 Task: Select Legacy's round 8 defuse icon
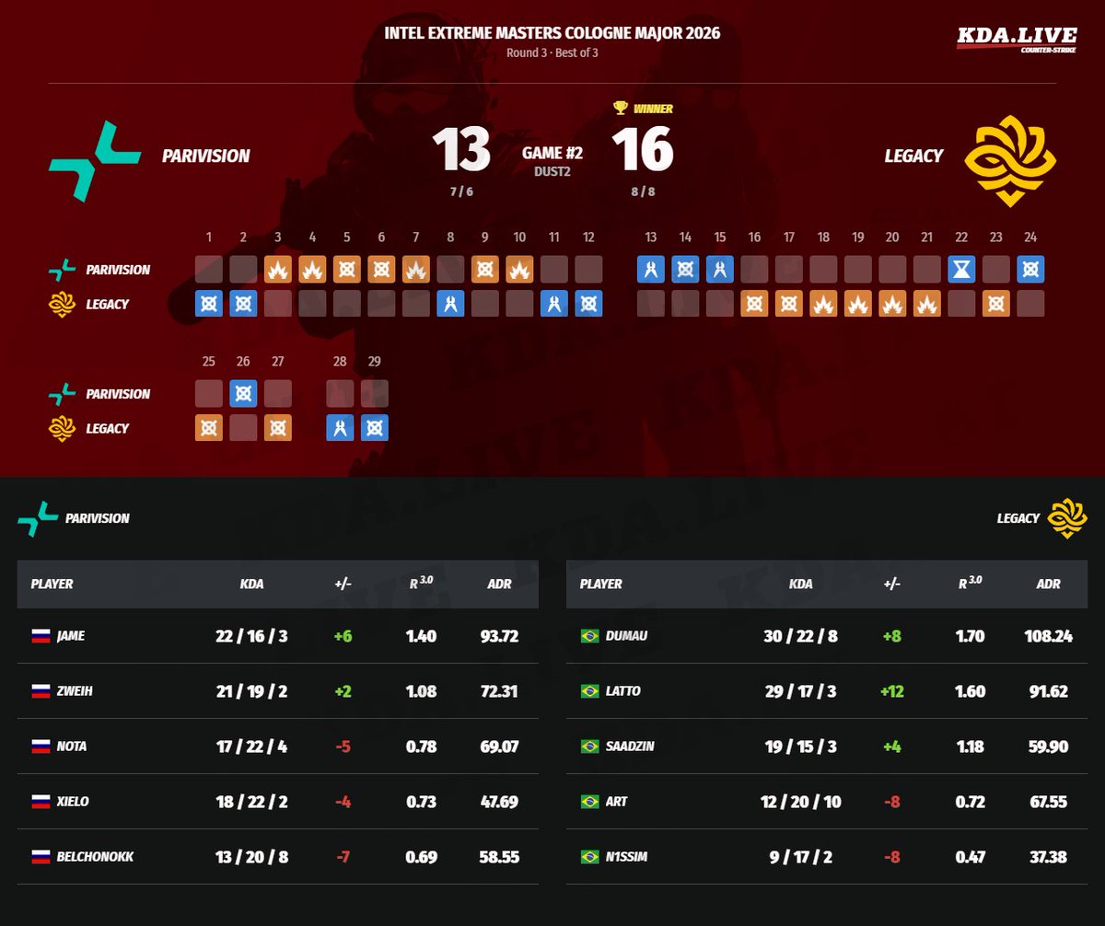[450, 303]
